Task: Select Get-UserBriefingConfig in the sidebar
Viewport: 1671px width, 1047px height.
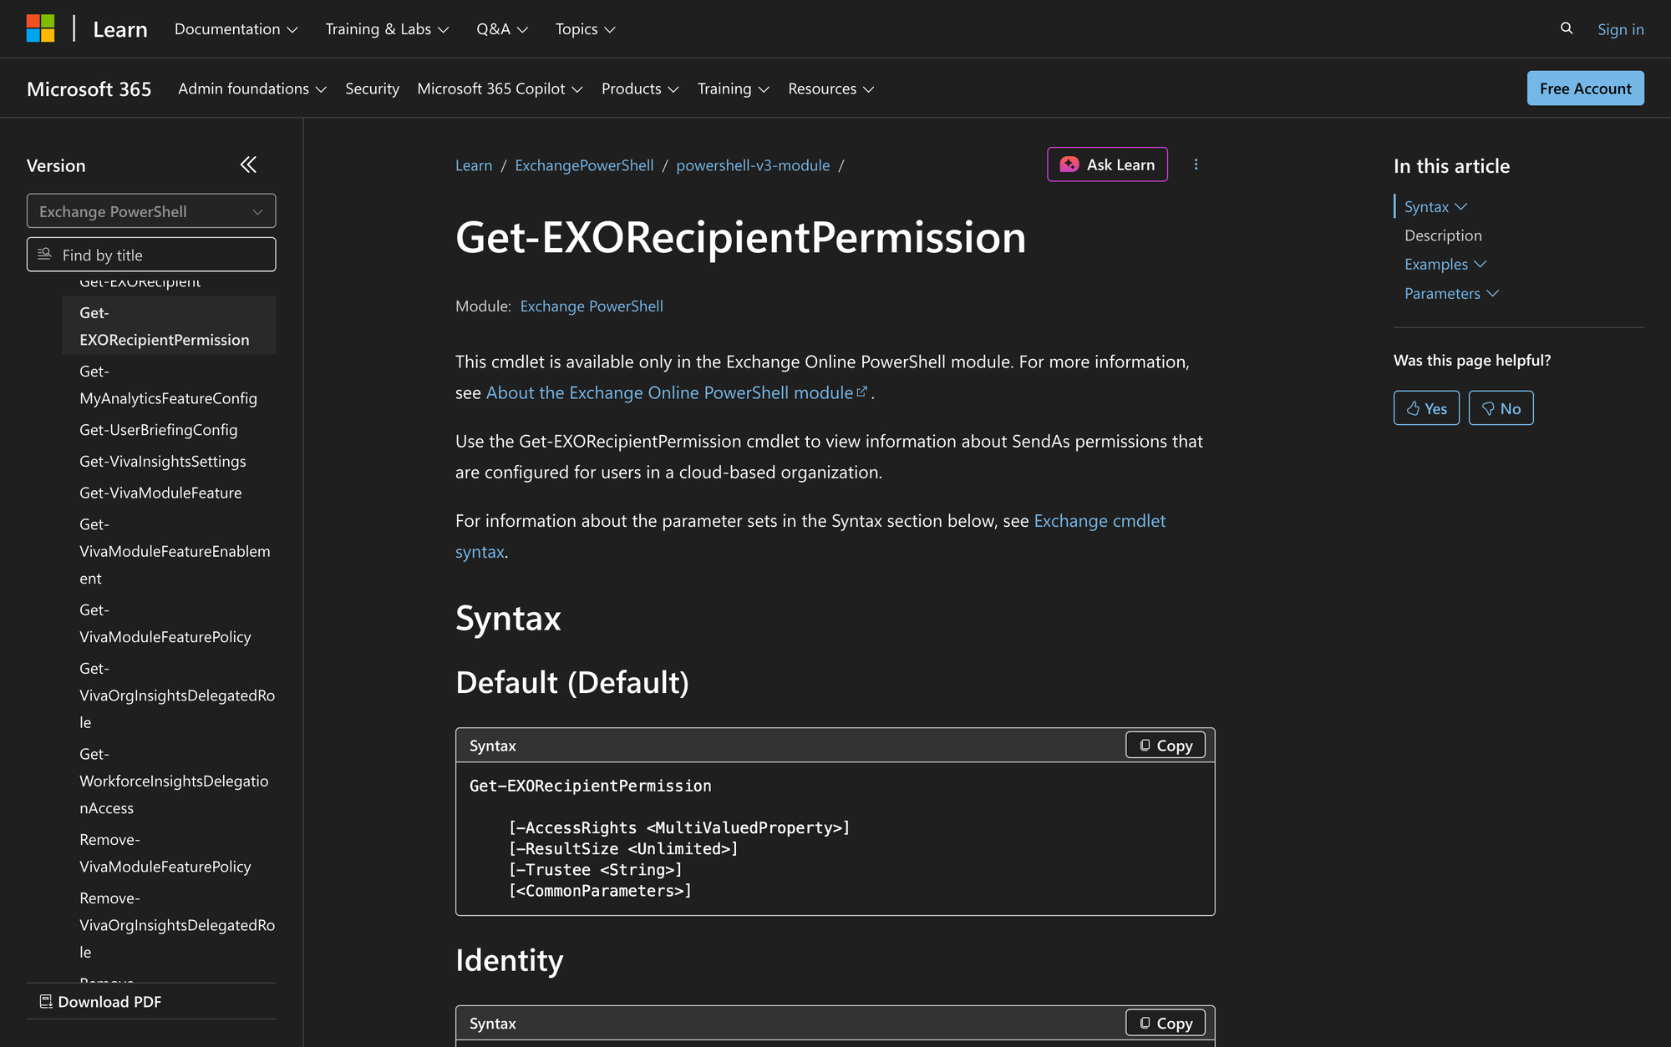Action: pyautogui.click(x=158, y=429)
